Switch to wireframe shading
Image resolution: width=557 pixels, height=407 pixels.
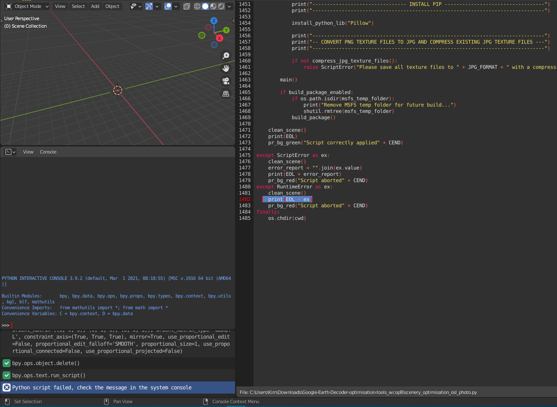pos(197,6)
